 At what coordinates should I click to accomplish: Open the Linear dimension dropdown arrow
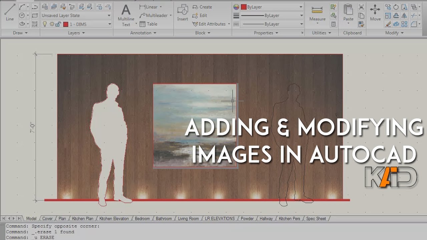tap(160, 7)
